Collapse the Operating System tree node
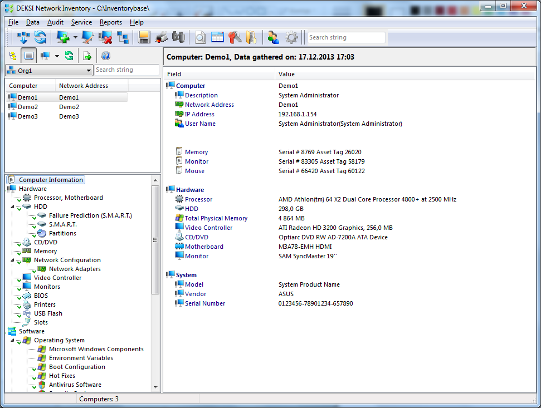The image size is (541, 408). [12, 341]
